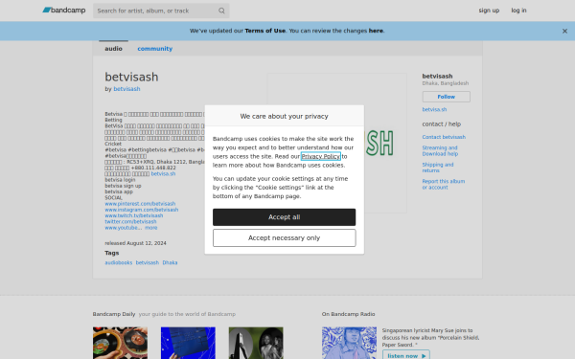Switch to the community tab
Screen dimensions: 575x359
[154, 49]
